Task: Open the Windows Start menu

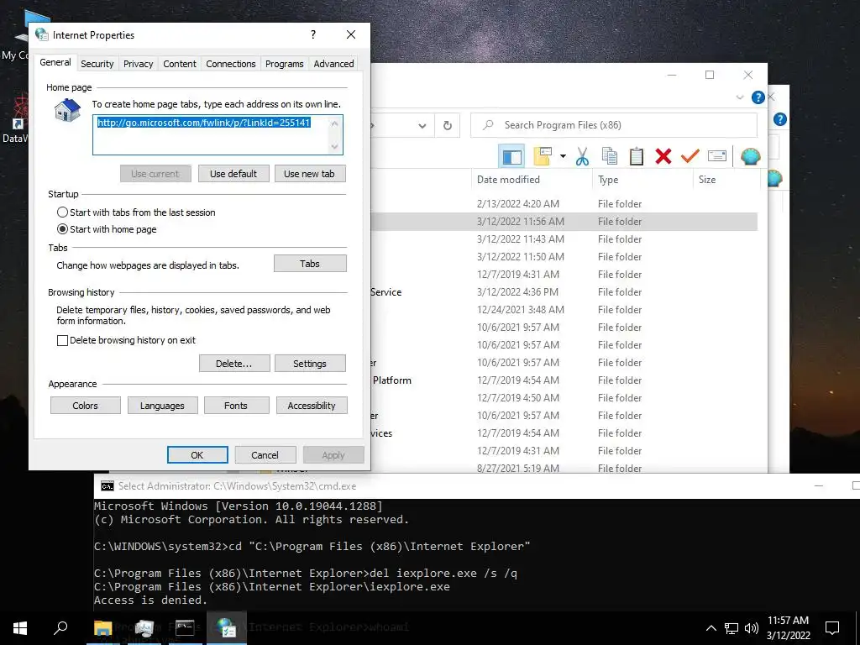Action: [20, 628]
